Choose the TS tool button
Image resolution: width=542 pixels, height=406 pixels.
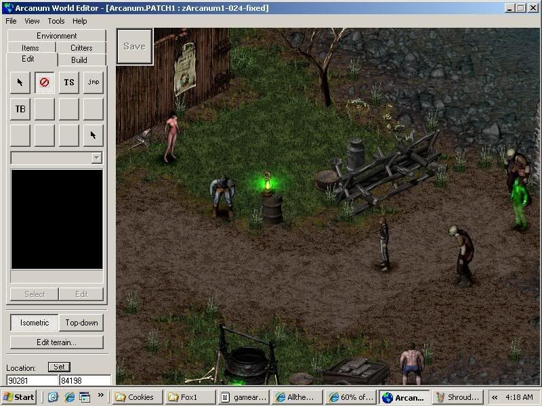point(69,83)
